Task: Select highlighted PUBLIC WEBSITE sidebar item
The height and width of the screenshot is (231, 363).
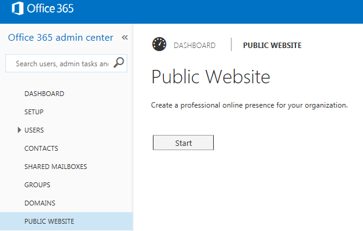Action: (66, 221)
